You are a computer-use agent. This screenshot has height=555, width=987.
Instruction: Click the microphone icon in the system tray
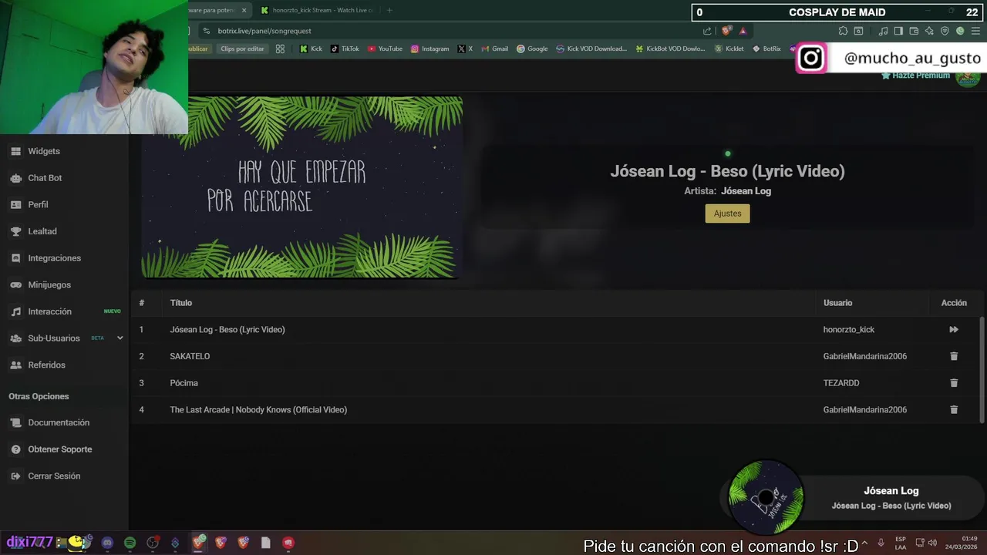click(x=881, y=543)
